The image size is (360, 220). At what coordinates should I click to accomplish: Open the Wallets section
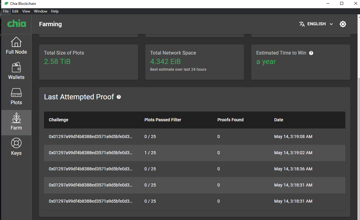pyautogui.click(x=16, y=71)
